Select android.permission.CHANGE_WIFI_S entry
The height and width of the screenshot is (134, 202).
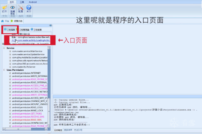(30, 101)
